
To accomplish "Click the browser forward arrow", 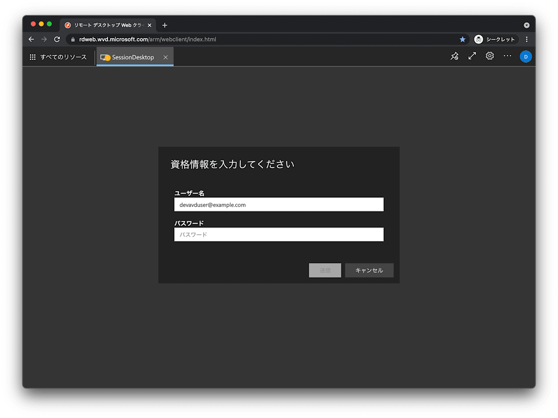I will coord(44,40).
